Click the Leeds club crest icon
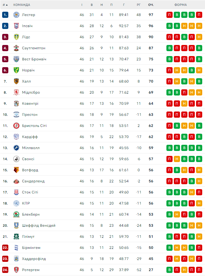 coord(16,37)
